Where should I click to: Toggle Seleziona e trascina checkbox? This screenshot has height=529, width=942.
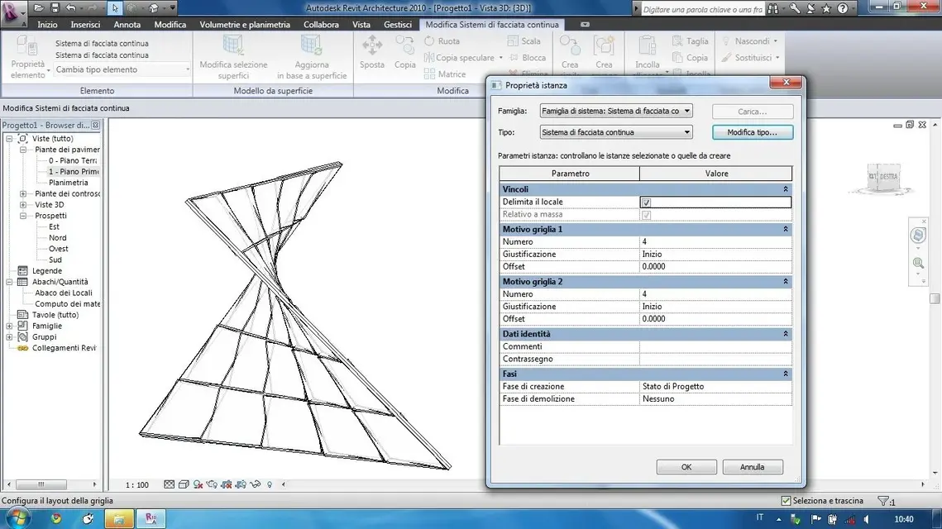786,501
